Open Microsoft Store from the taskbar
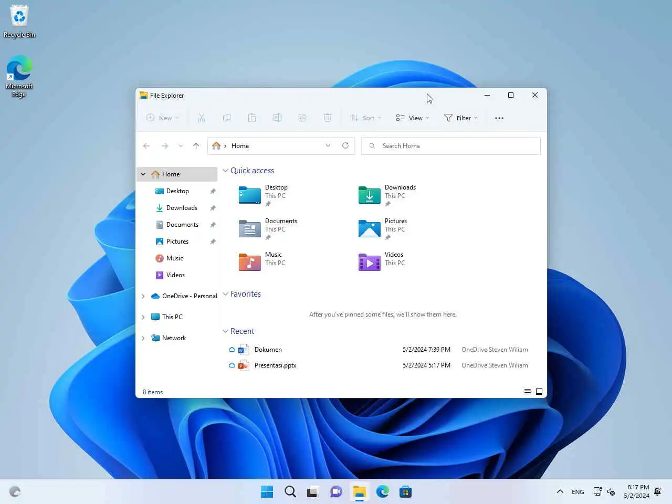672x504 pixels. click(x=405, y=492)
